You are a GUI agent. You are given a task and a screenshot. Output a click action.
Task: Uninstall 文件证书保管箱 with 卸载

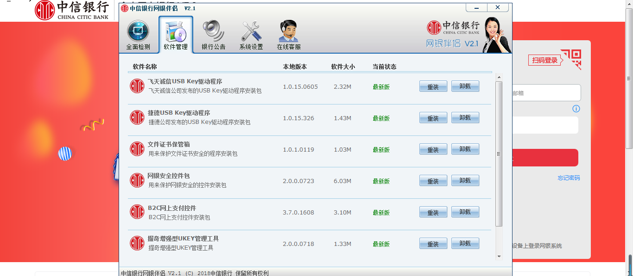point(465,149)
